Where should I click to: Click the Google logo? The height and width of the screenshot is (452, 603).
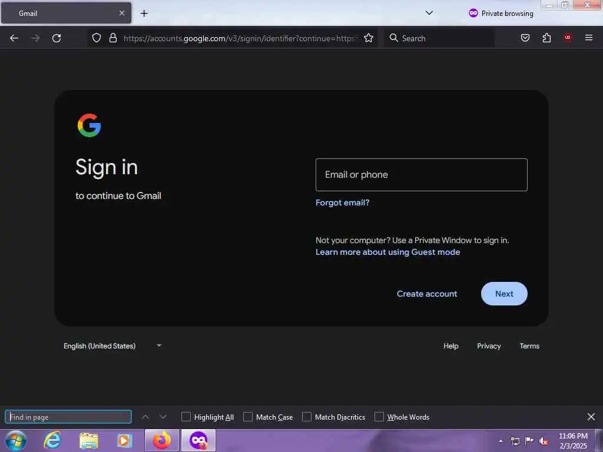click(x=90, y=125)
